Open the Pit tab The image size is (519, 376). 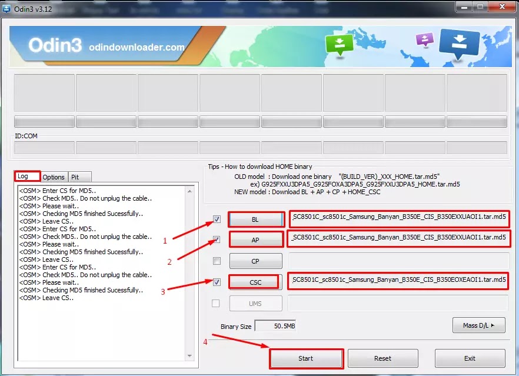tap(79, 177)
